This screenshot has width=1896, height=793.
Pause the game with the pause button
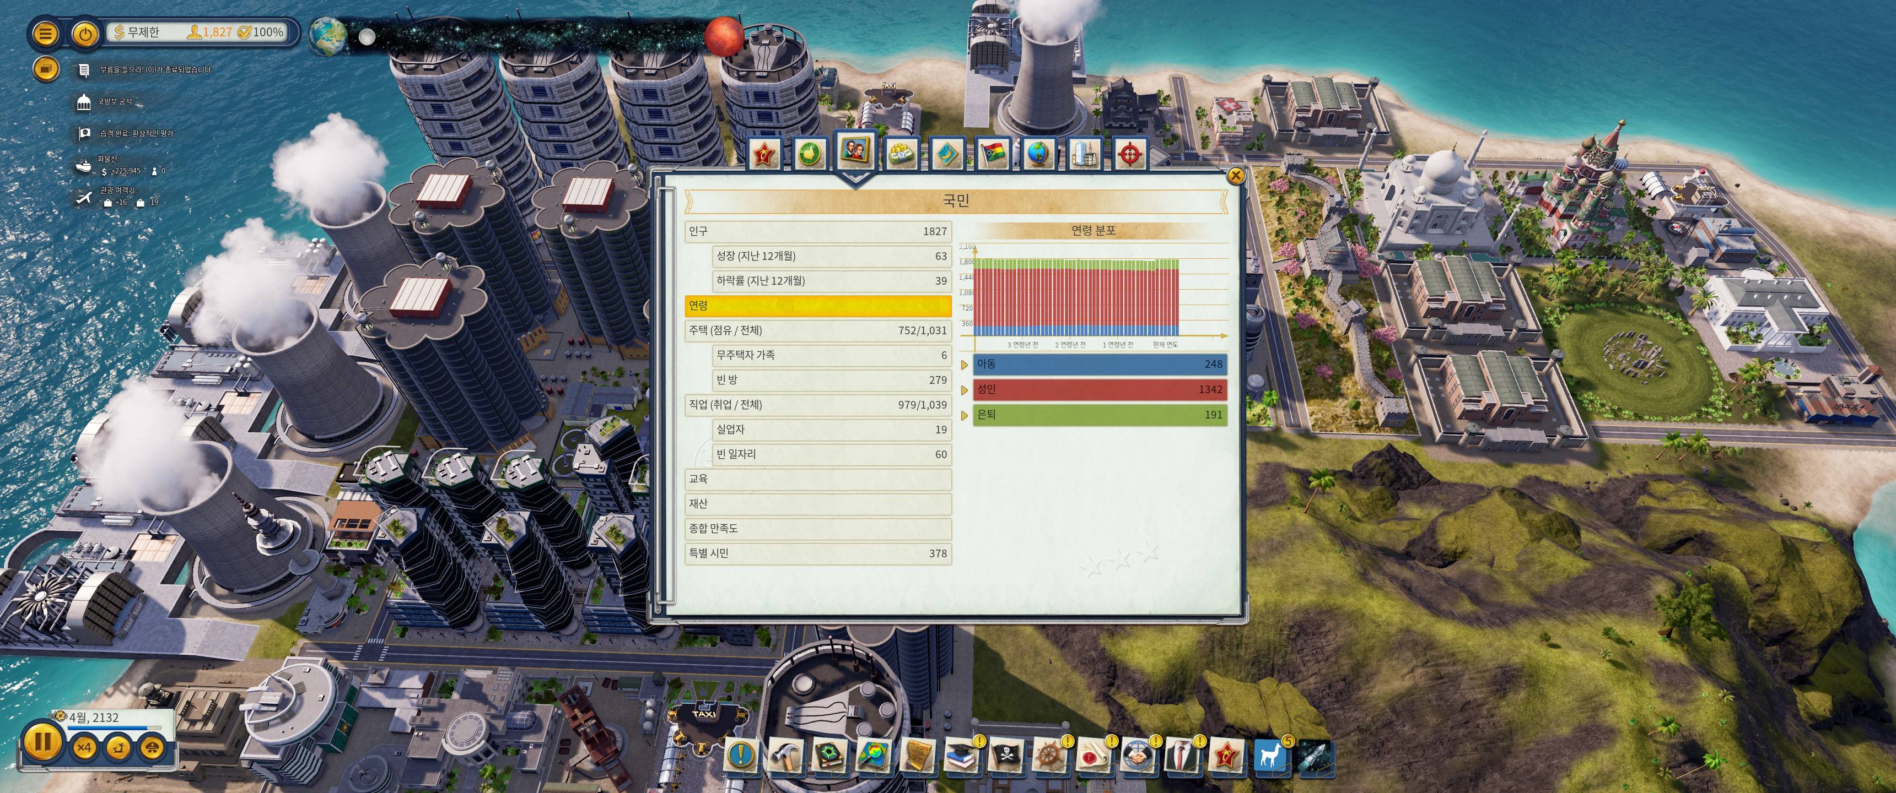(x=42, y=741)
